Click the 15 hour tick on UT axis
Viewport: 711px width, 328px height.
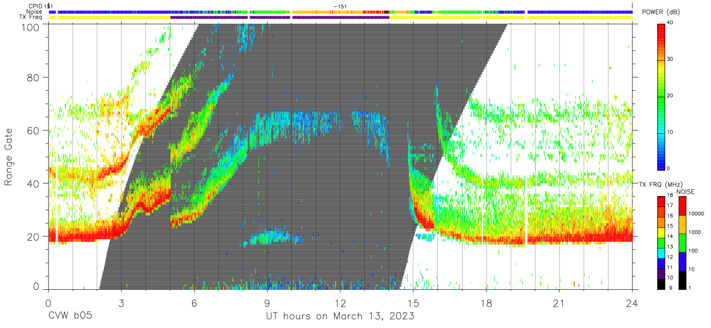(x=413, y=303)
